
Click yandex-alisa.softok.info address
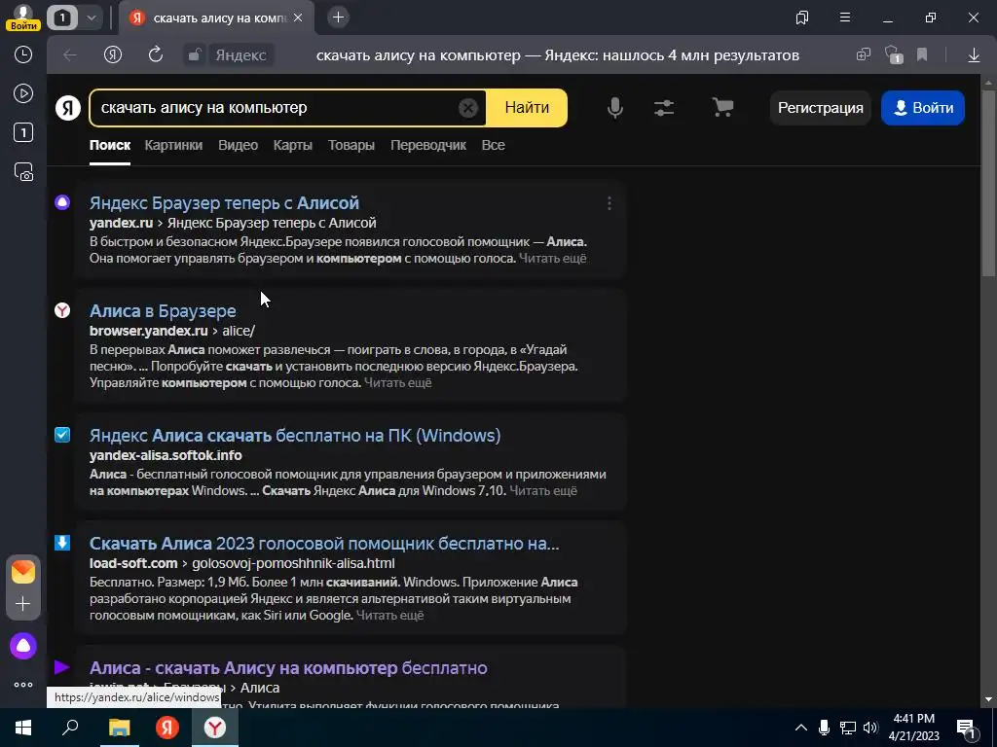pos(166,455)
